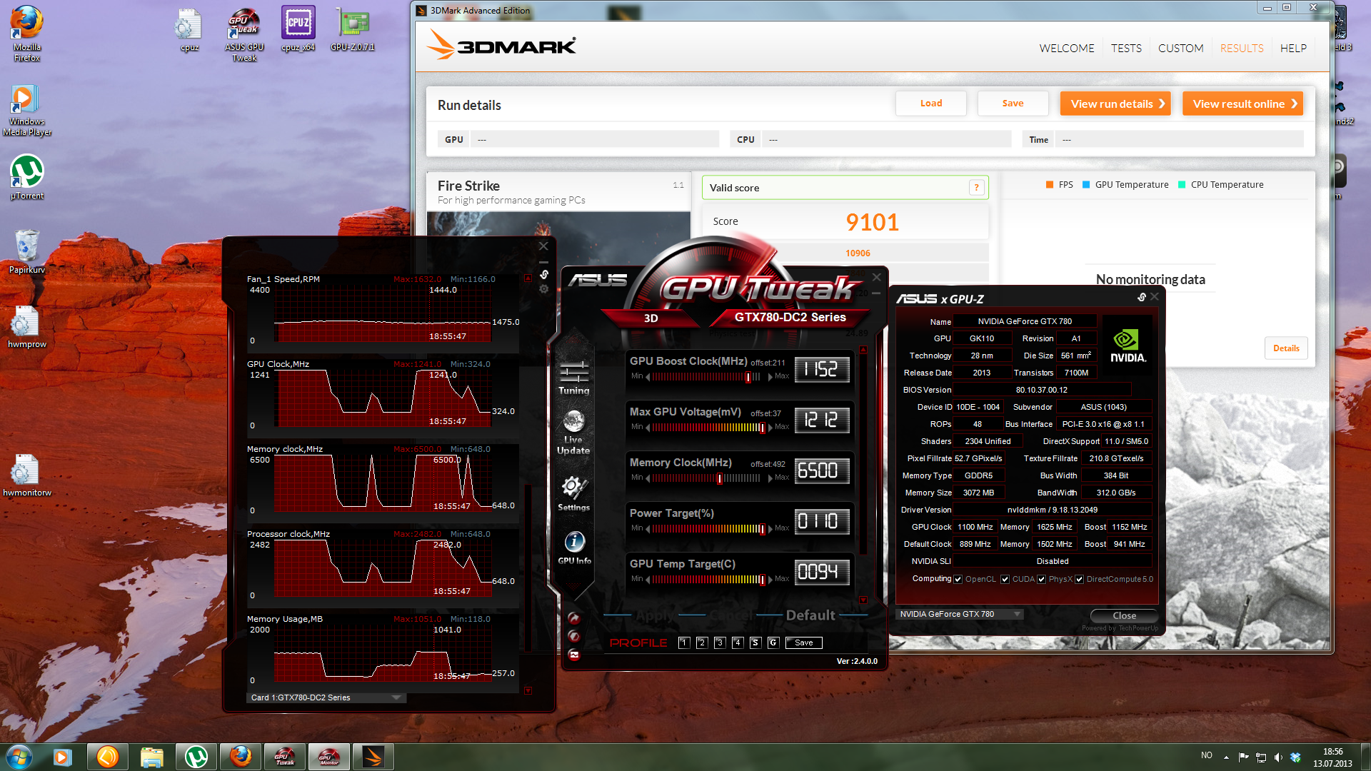Open the CUSTOM tab in 3DMark
This screenshot has width=1371, height=771.
coord(1180,48)
